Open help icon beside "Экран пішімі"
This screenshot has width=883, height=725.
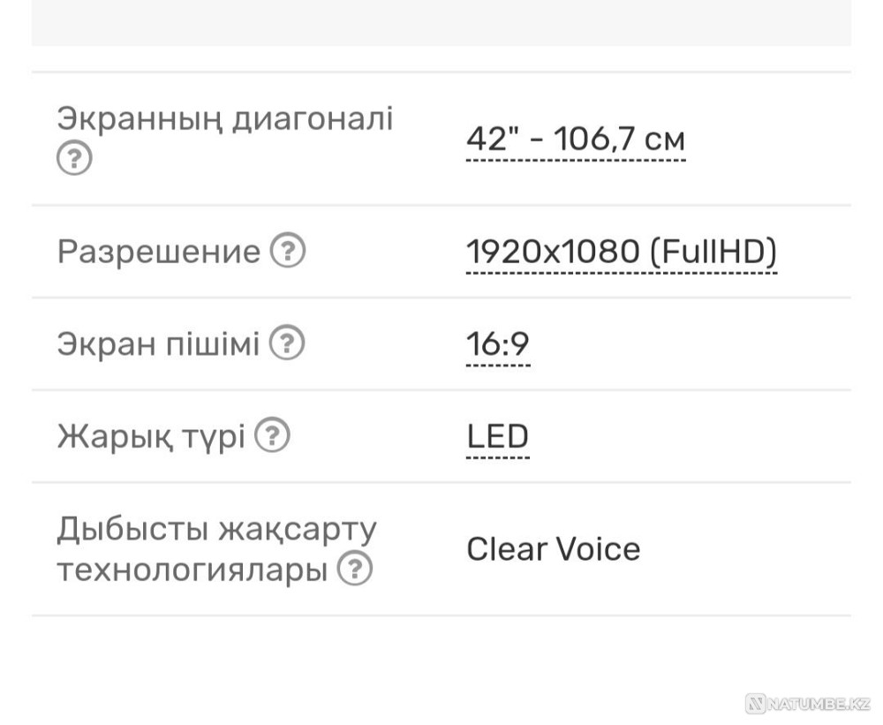point(289,344)
